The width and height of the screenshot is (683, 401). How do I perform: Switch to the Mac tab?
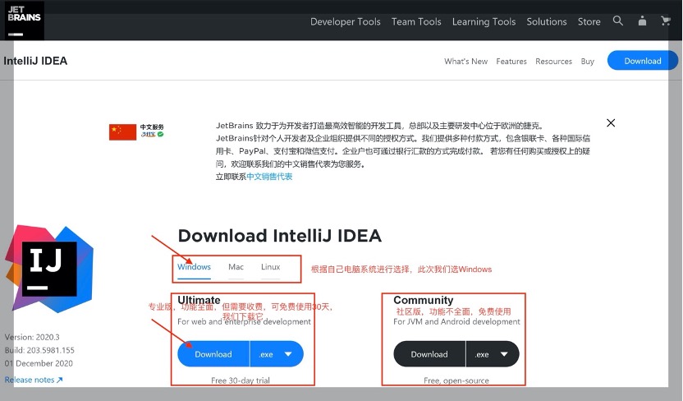point(236,267)
